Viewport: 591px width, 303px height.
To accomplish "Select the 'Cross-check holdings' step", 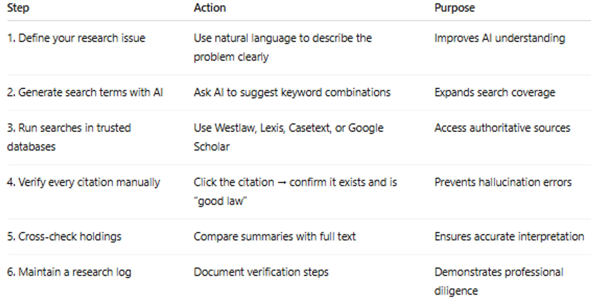I will [x=64, y=236].
